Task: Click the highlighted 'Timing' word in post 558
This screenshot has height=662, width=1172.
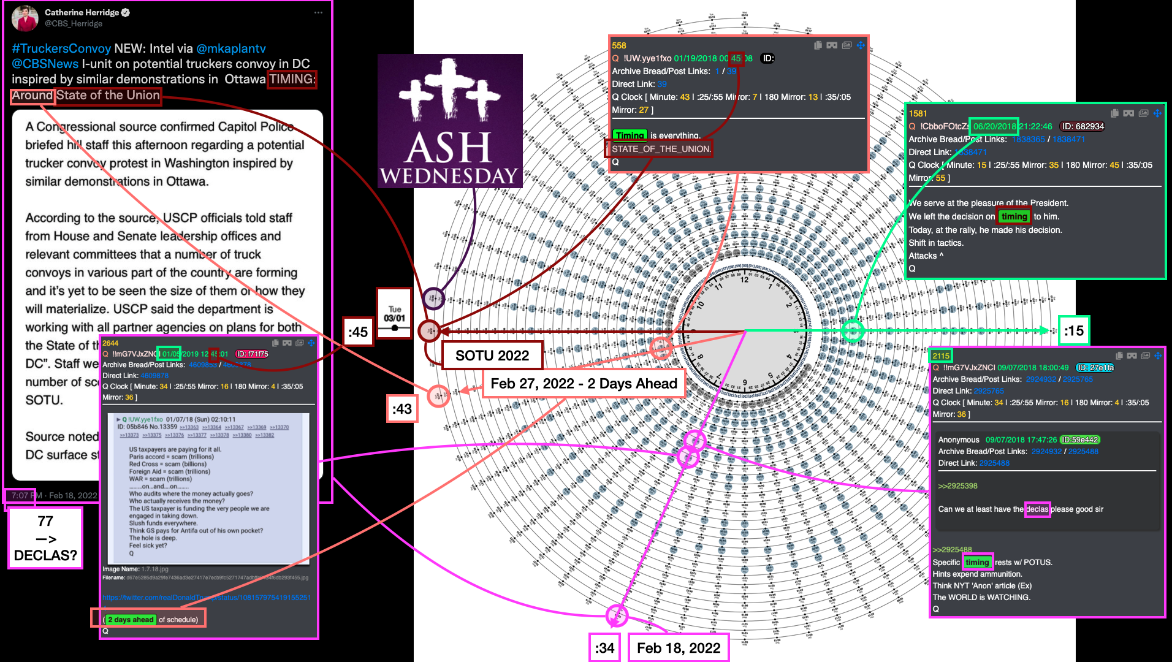Action: tap(630, 135)
